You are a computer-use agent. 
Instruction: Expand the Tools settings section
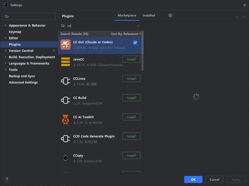pos(5,70)
